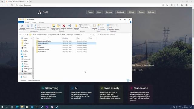Click Inverser la sélection
The image size is (194, 109).
pyautogui.click(x=113, y=29)
